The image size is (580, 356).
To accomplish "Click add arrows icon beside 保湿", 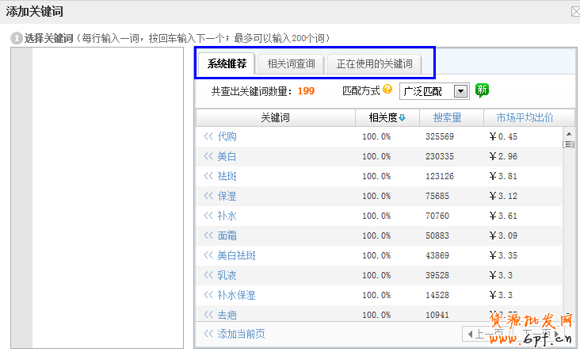I will point(208,196).
